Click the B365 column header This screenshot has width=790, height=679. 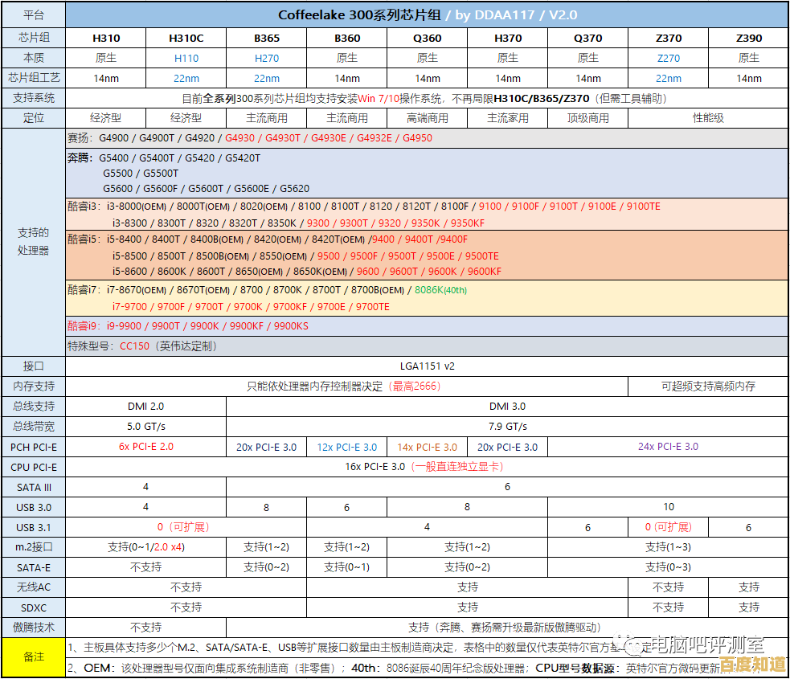coord(266,38)
